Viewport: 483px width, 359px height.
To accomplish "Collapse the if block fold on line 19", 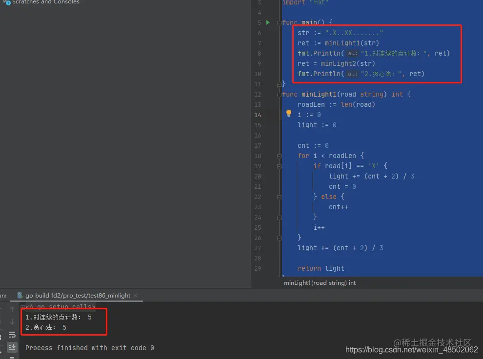I will click(279, 166).
